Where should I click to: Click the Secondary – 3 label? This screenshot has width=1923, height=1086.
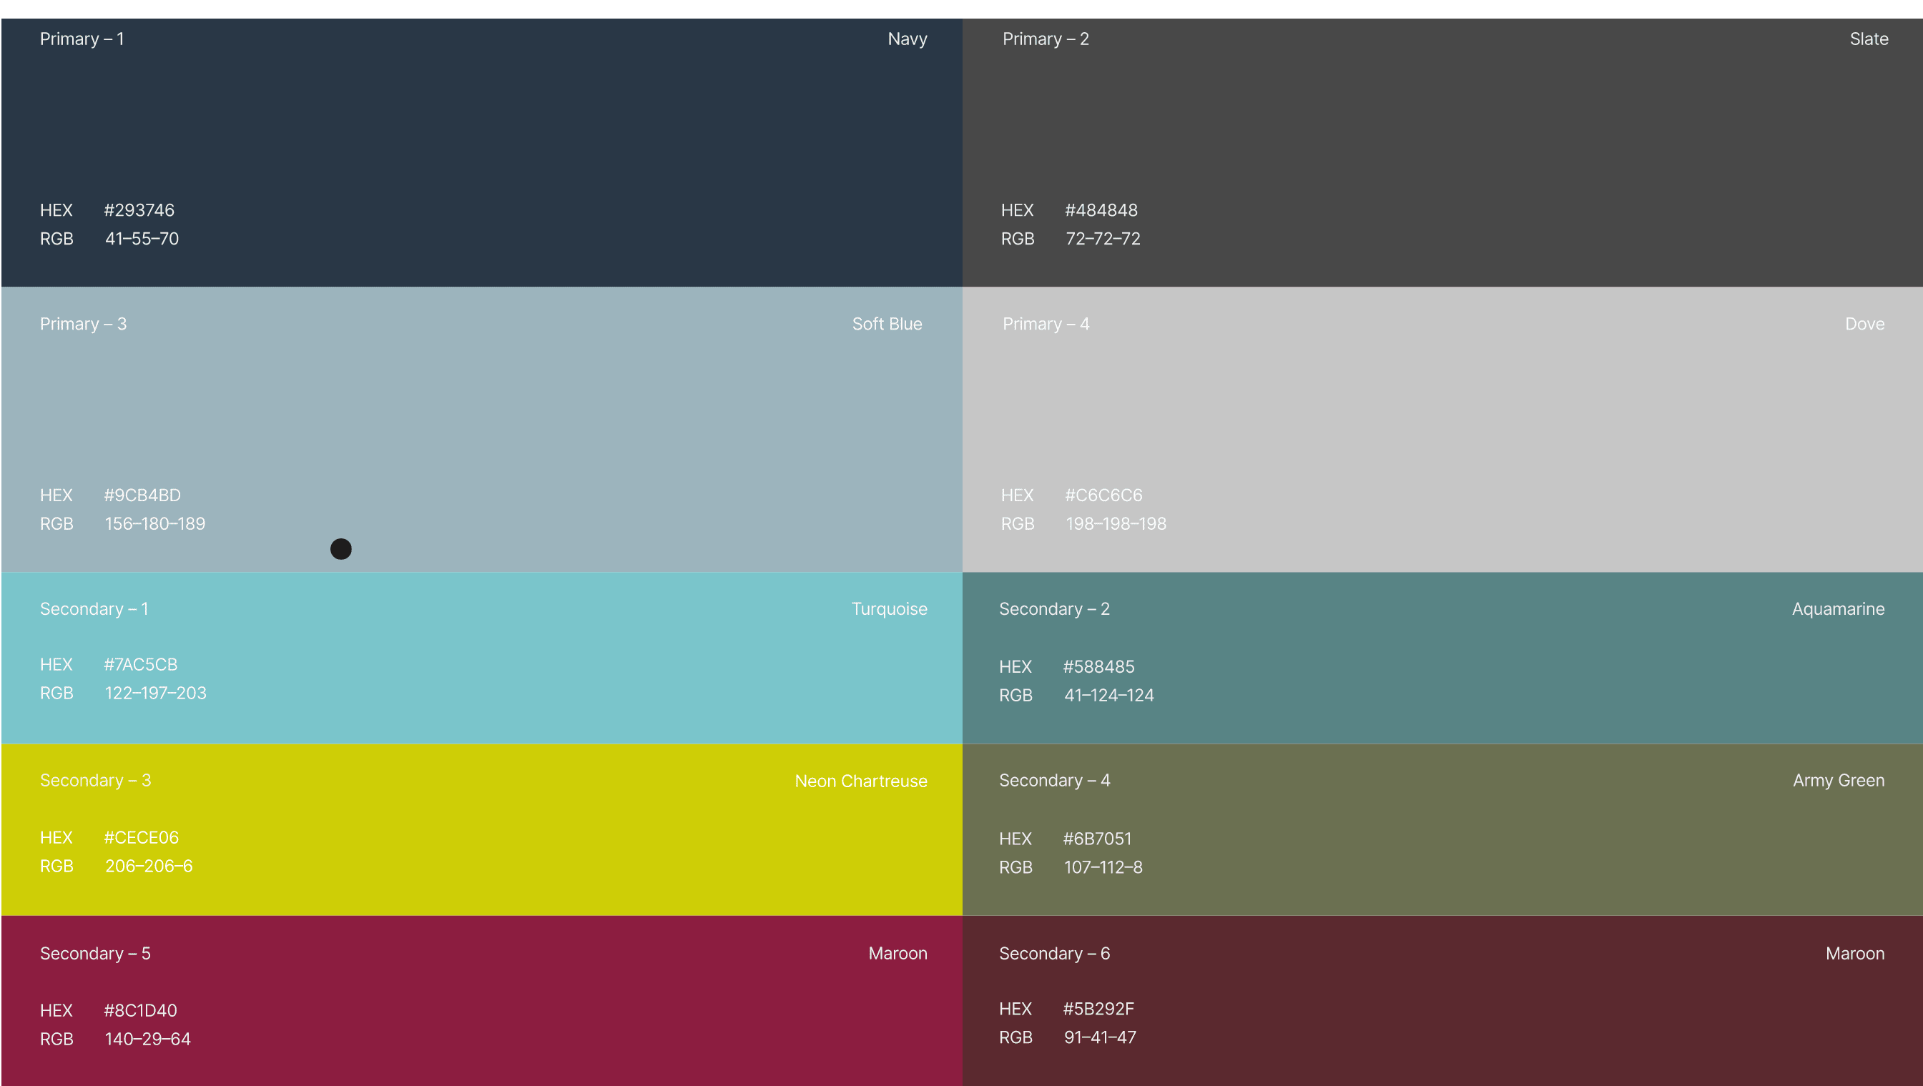point(96,781)
